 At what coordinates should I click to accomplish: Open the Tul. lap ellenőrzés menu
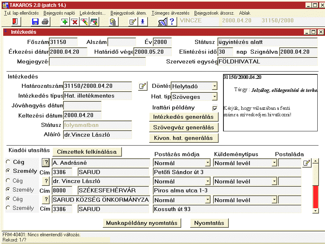click(22, 13)
